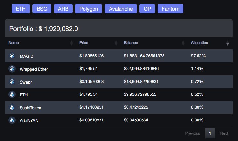Screen dimensions: 238x141
Task: Switch to the BSC chain tab
Action: click(42, 9)
